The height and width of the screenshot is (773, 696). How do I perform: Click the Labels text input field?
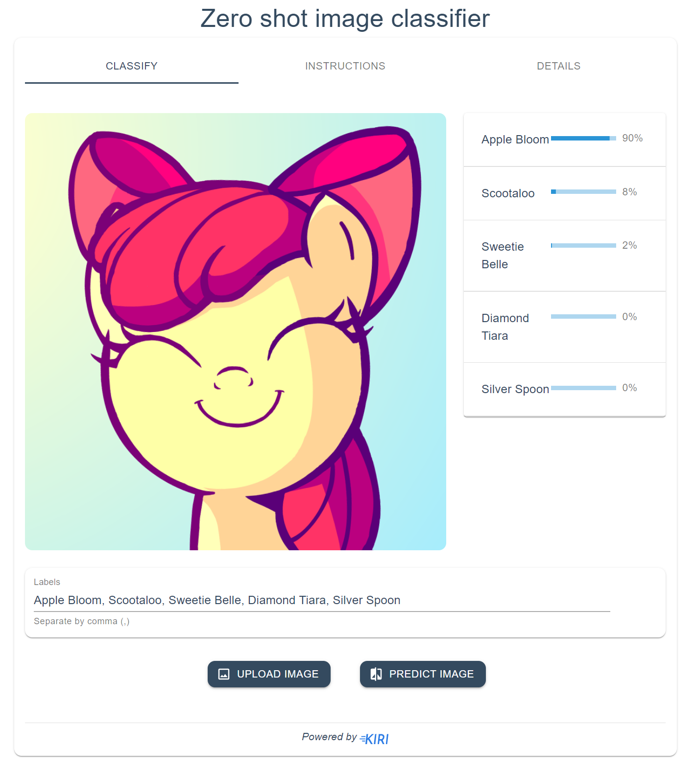coord(322,600)
